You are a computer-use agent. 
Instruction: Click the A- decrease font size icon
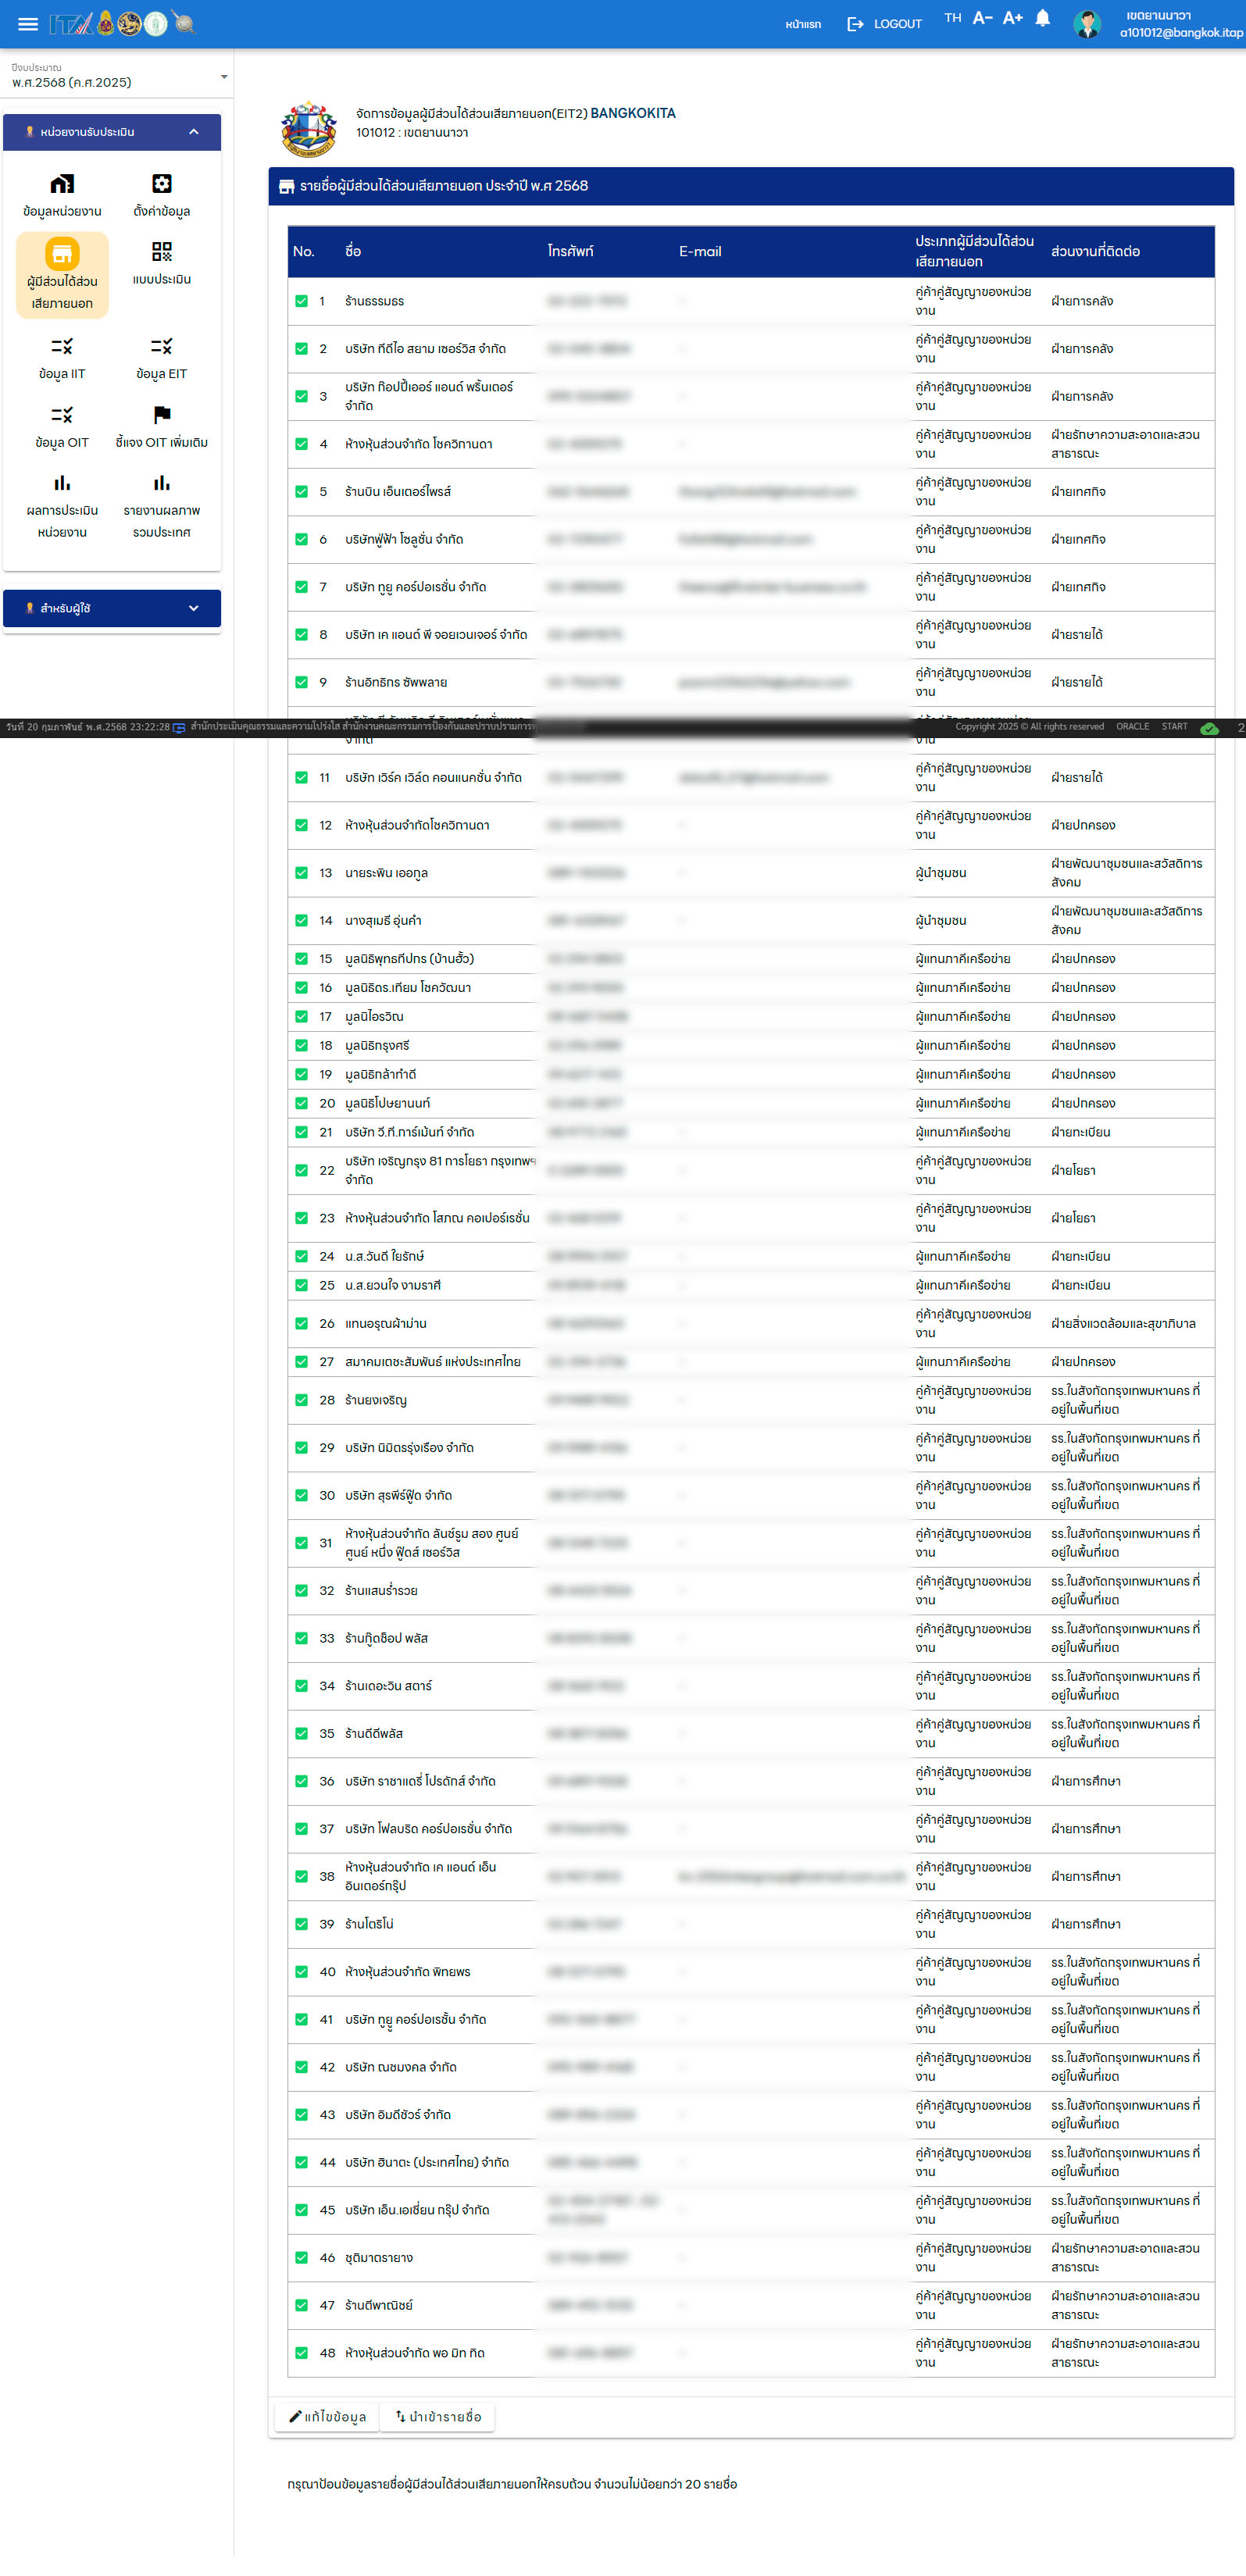982,19
